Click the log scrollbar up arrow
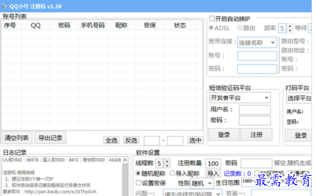 [125, 160]
